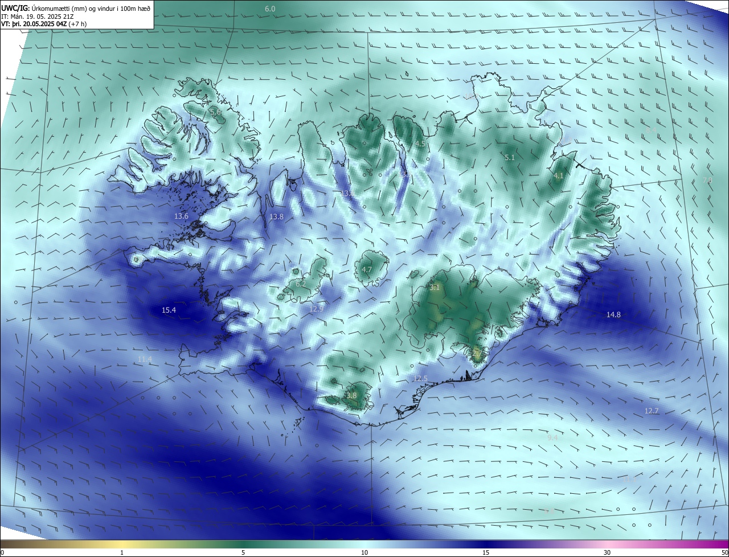Click the valid time 'VT: þri. 20.05.2025 04Z'
The height and width of the screenshot is (557, 729).
click(34, 24)
